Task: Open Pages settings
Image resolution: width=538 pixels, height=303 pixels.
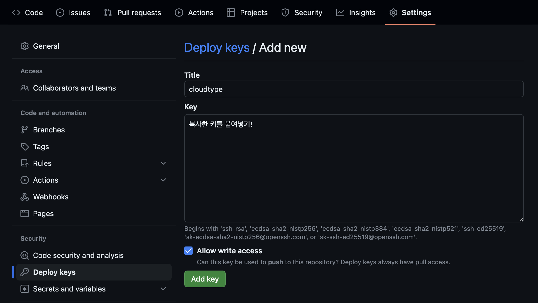Action: coord(94,214)
